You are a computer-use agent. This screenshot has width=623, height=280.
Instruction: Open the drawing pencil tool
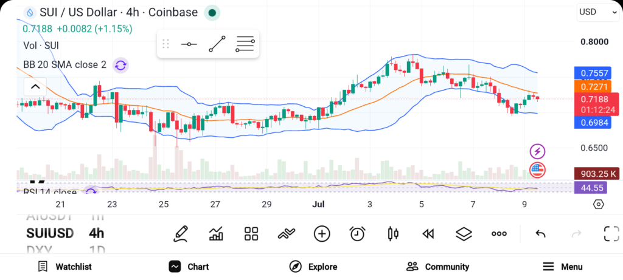(180, 234)
